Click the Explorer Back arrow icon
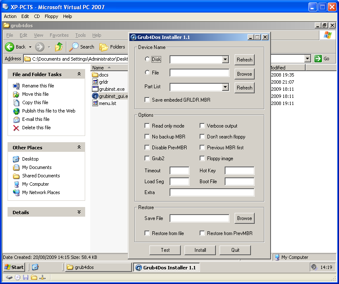 tap(10, 47)
